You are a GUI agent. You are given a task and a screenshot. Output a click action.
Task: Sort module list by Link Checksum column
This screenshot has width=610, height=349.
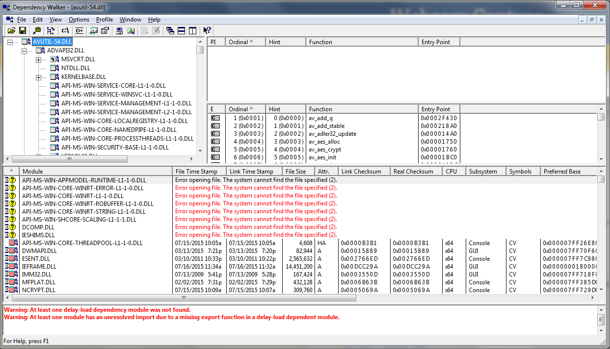point(365,172)
